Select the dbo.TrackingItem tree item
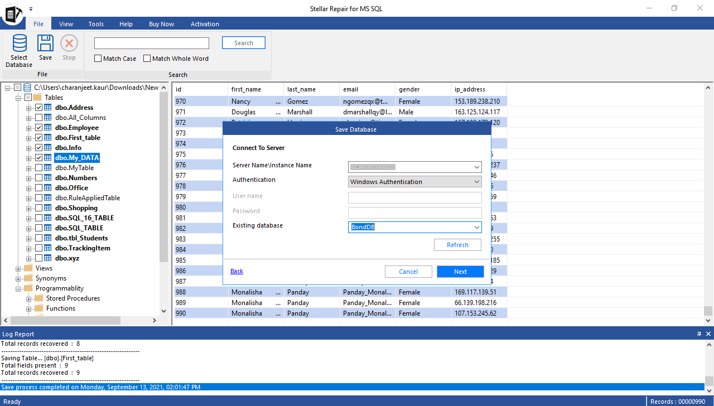The height and width of the screenshot is (406, 714). [x=83, y=248]
